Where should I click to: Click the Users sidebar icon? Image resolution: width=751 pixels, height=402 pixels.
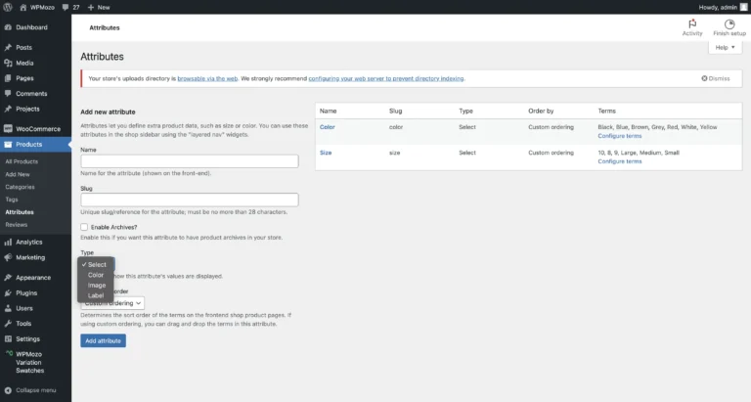(8, 308)
